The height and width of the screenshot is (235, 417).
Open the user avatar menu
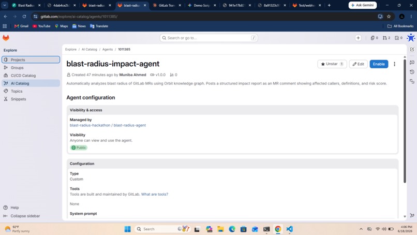pyautogui.click(x=411, y=38)
